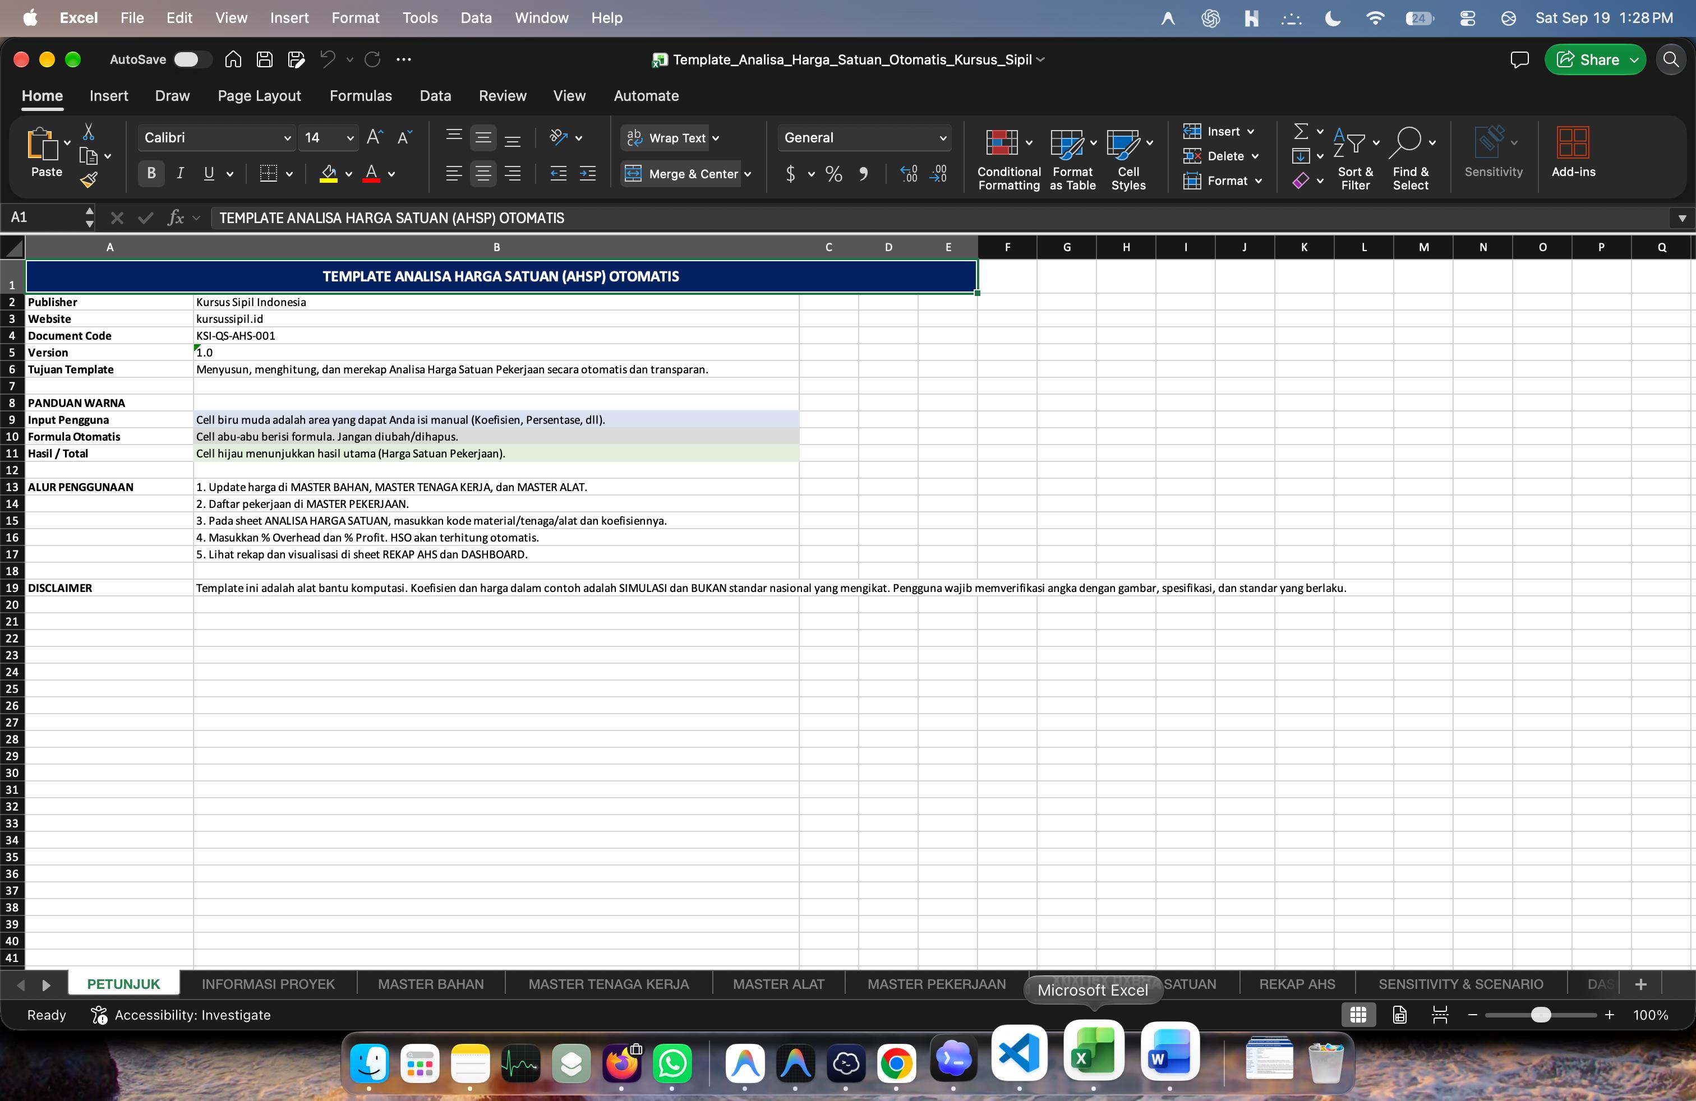Click the green Share button

1595,59
